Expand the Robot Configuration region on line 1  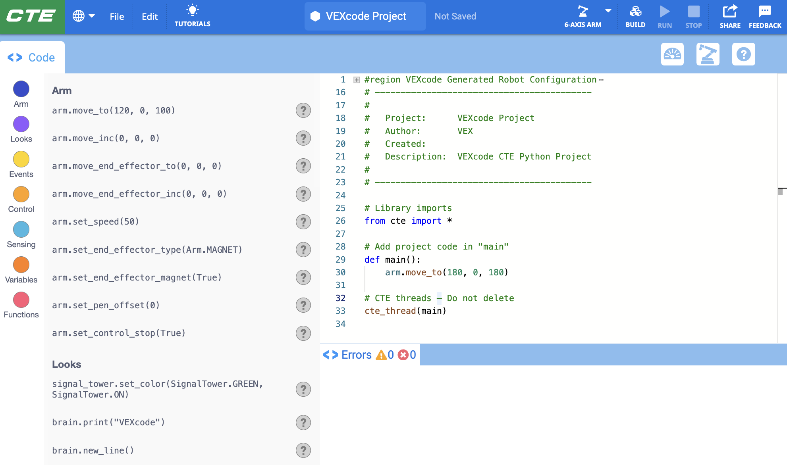coord(356,79)
